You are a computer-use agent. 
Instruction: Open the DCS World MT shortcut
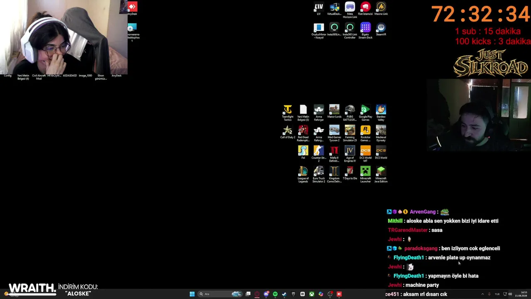[x=365, y=154]
